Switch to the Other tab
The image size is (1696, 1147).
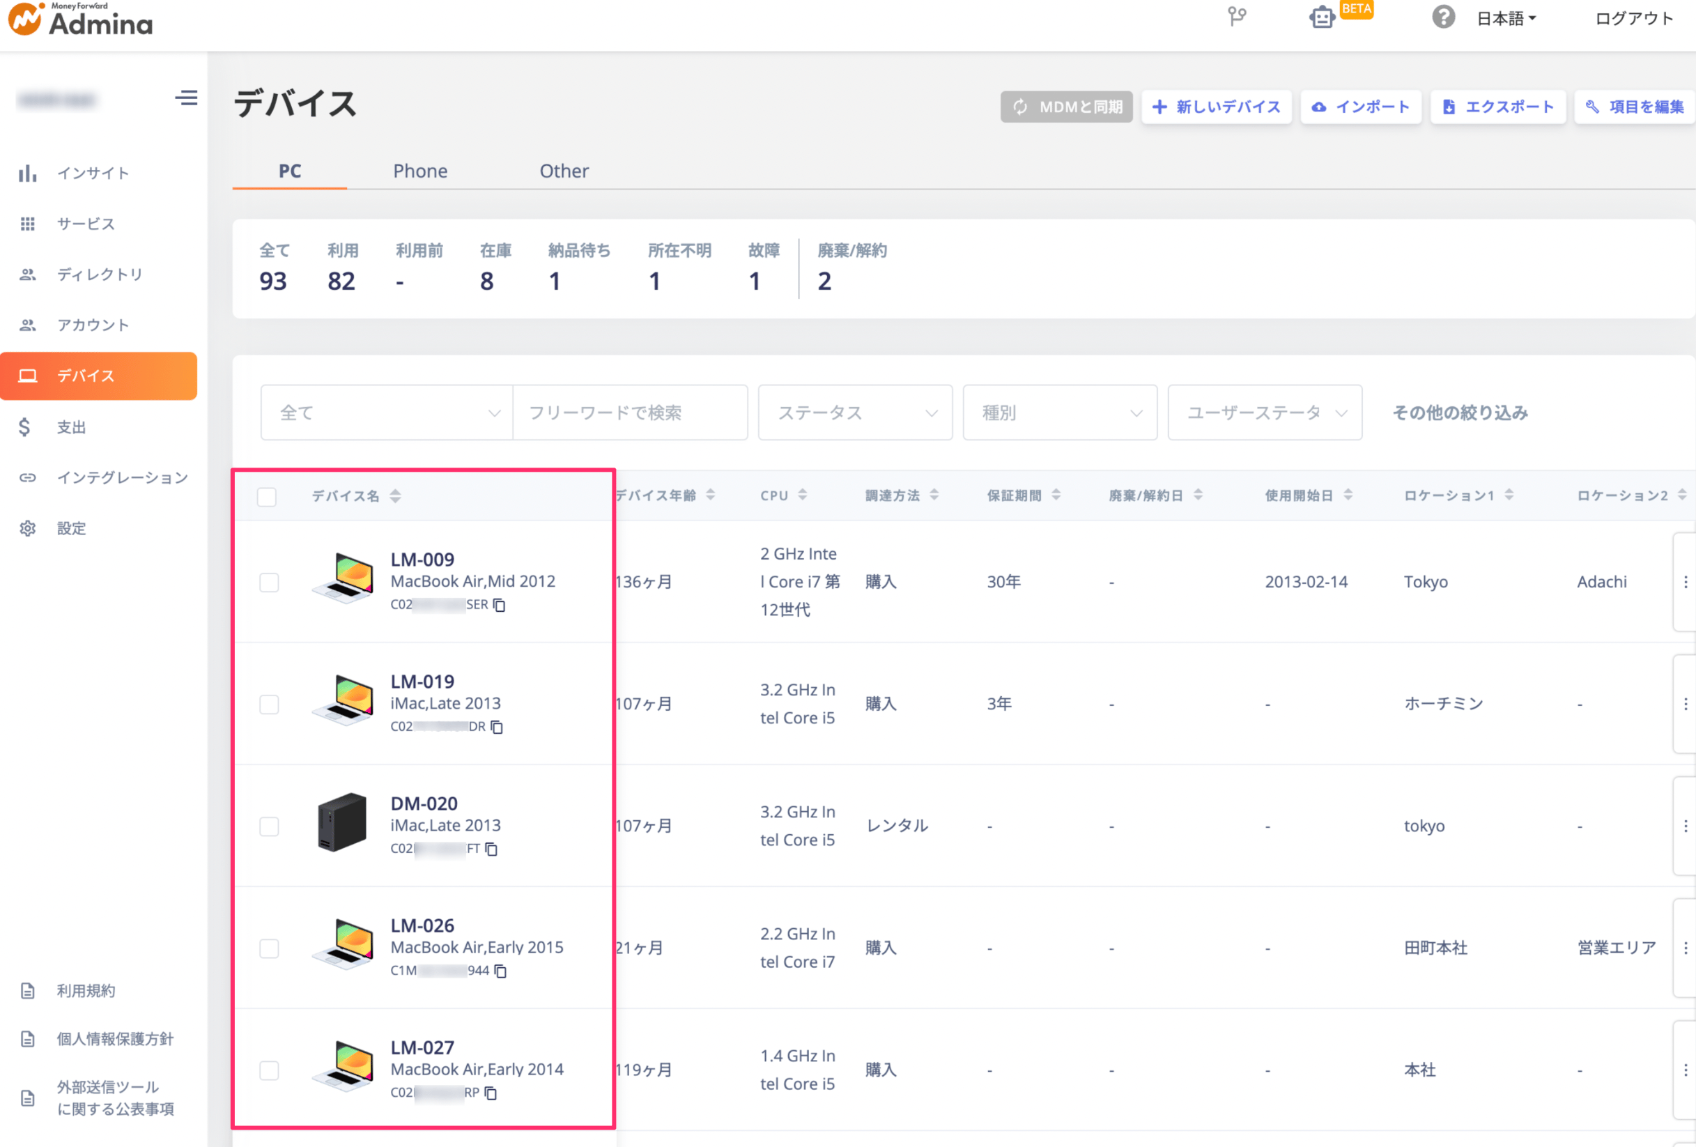564,171
